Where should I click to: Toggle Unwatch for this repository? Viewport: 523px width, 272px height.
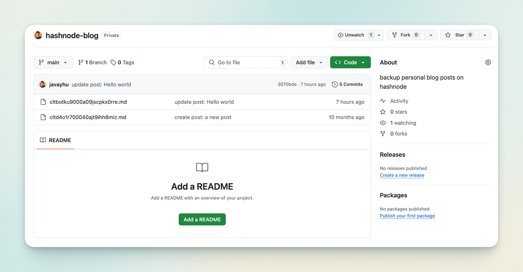(x=354, y=35)
